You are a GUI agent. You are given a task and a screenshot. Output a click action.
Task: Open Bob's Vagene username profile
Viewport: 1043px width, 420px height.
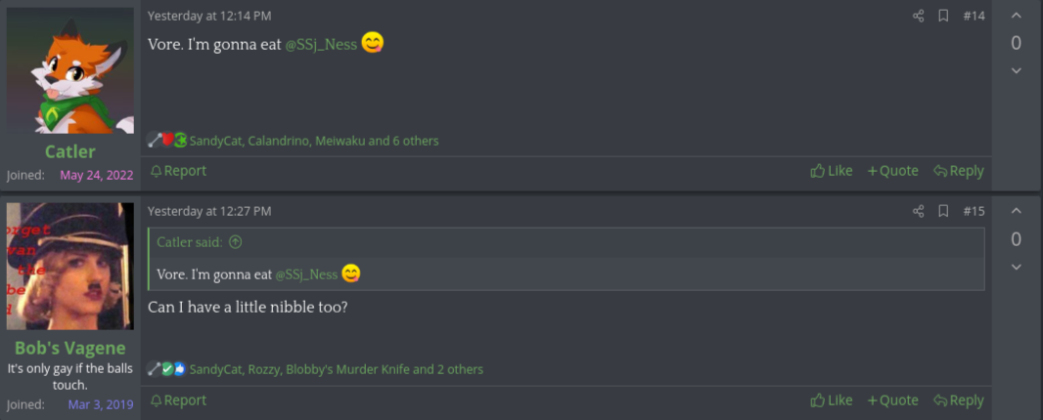tap(70, 349)
